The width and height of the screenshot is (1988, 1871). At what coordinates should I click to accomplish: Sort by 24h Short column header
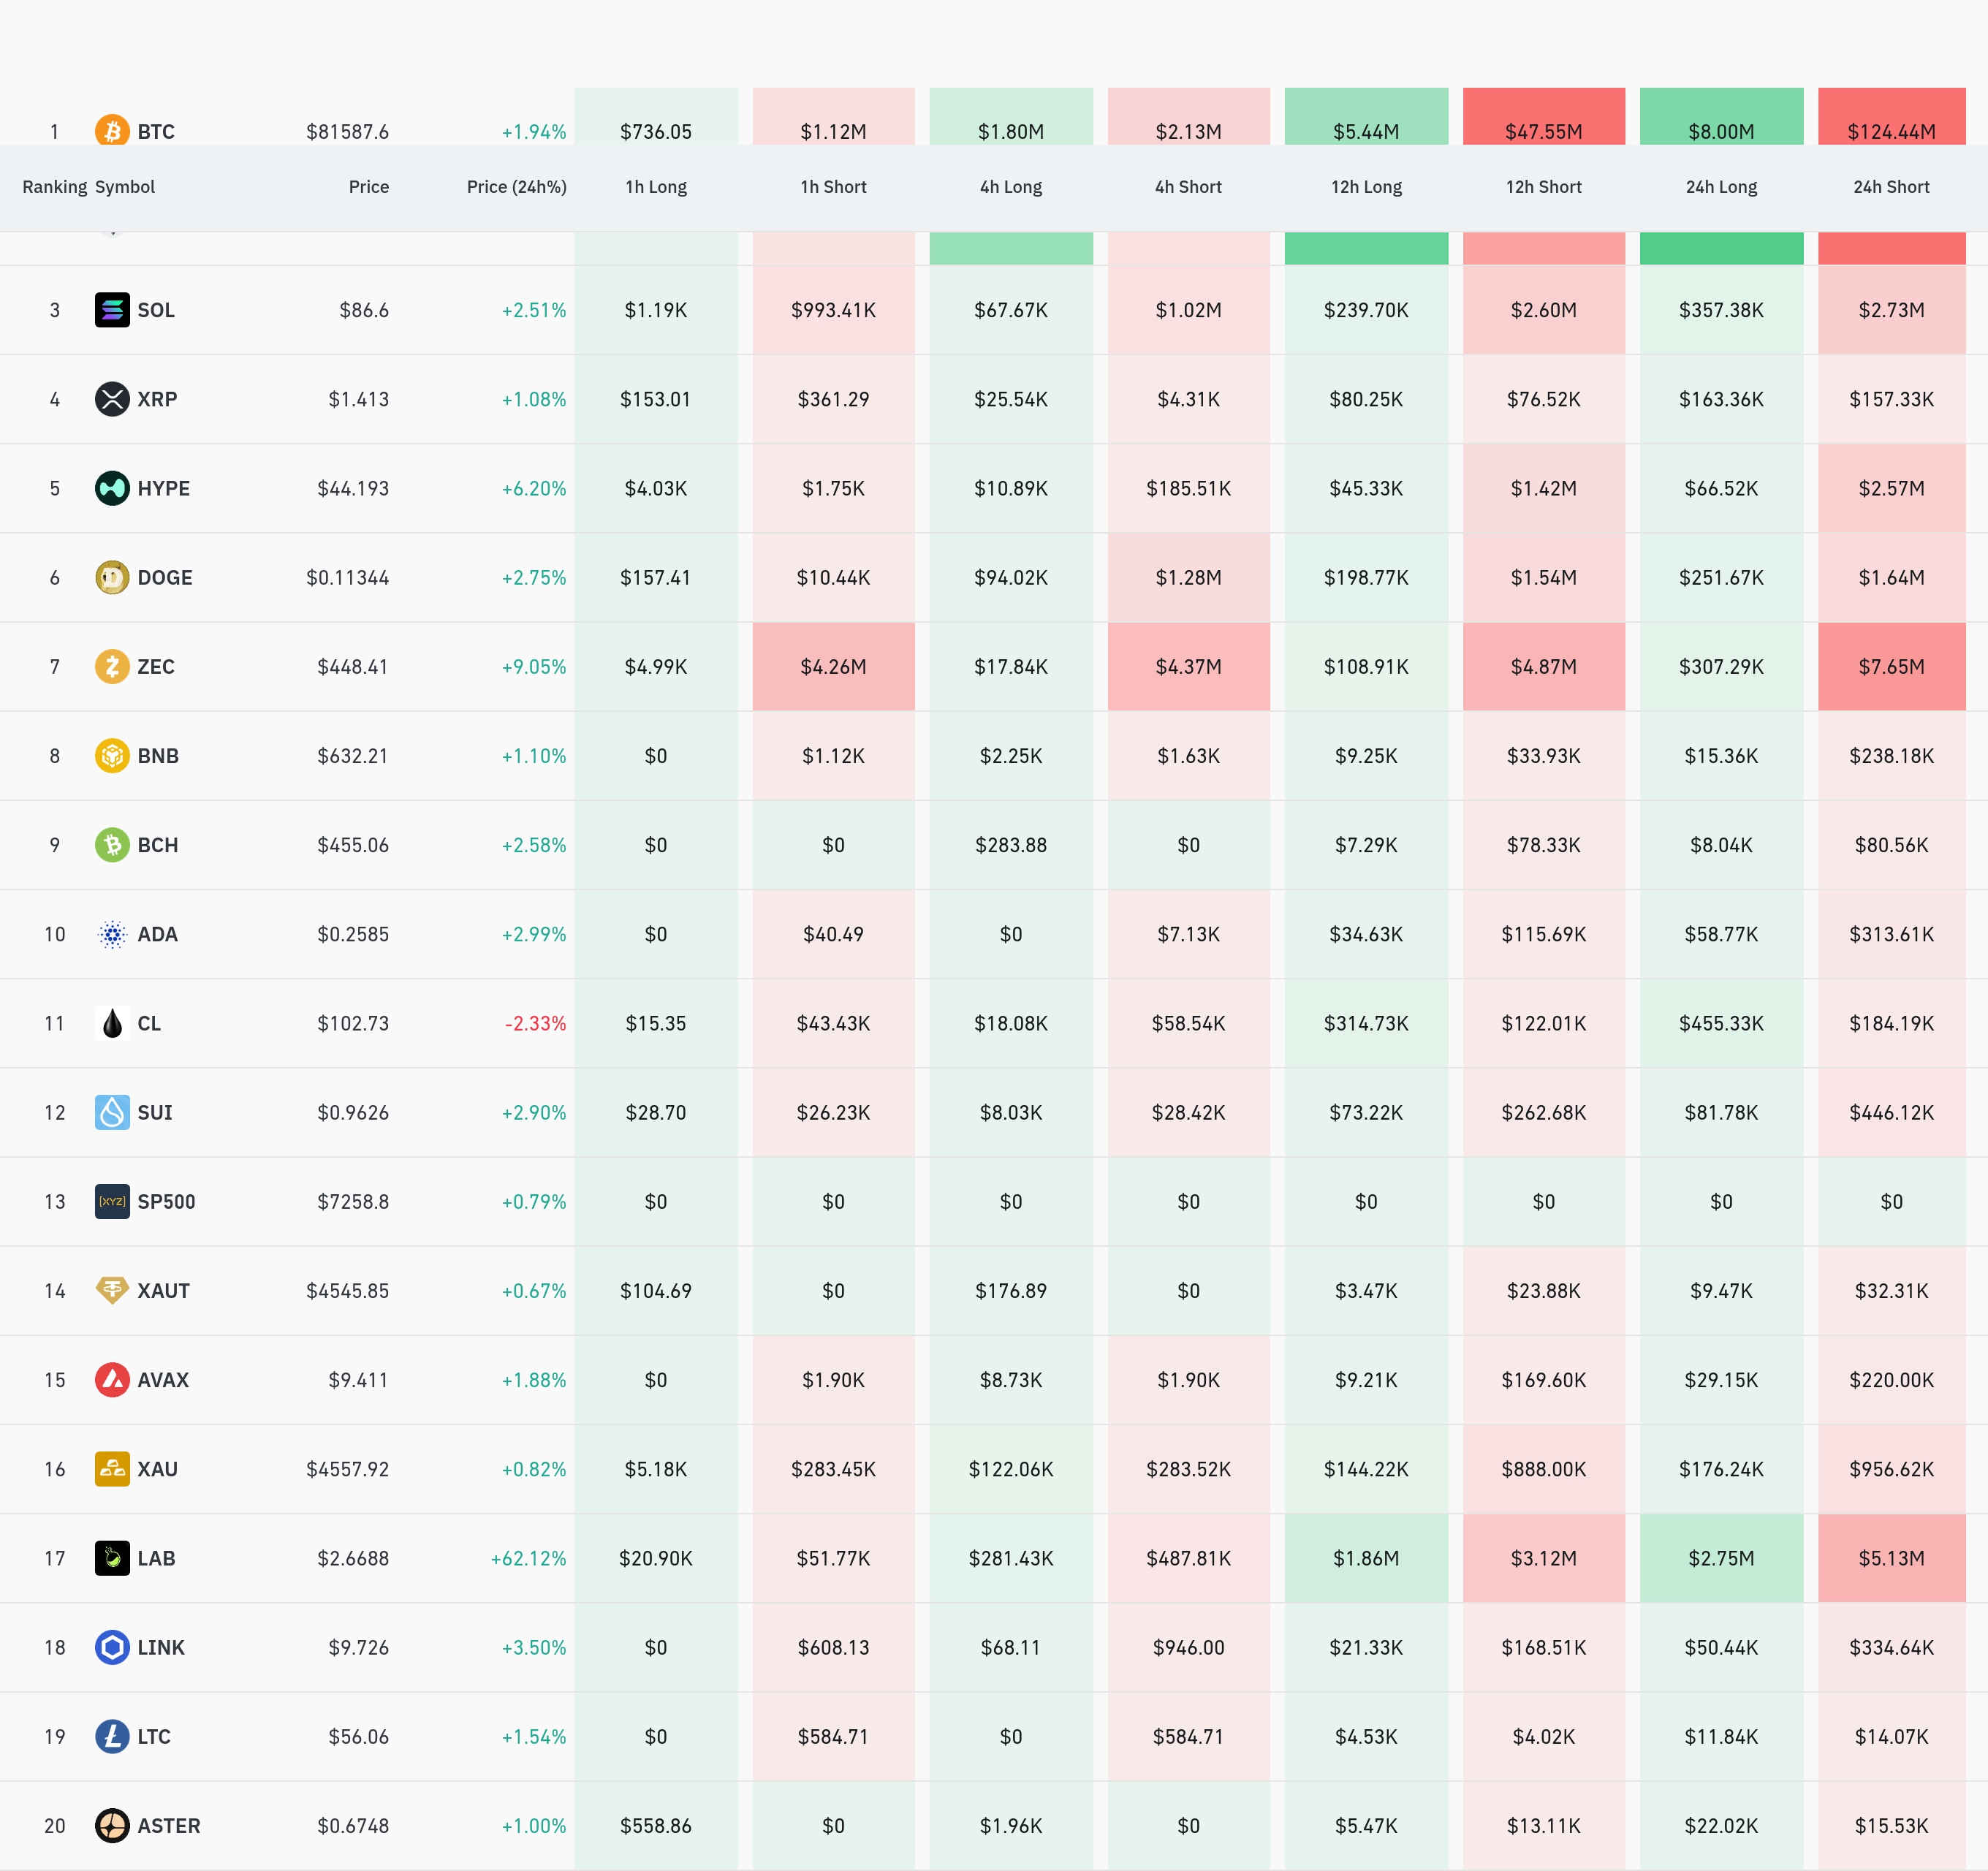pyautogui.click(x=1891, y=187)
